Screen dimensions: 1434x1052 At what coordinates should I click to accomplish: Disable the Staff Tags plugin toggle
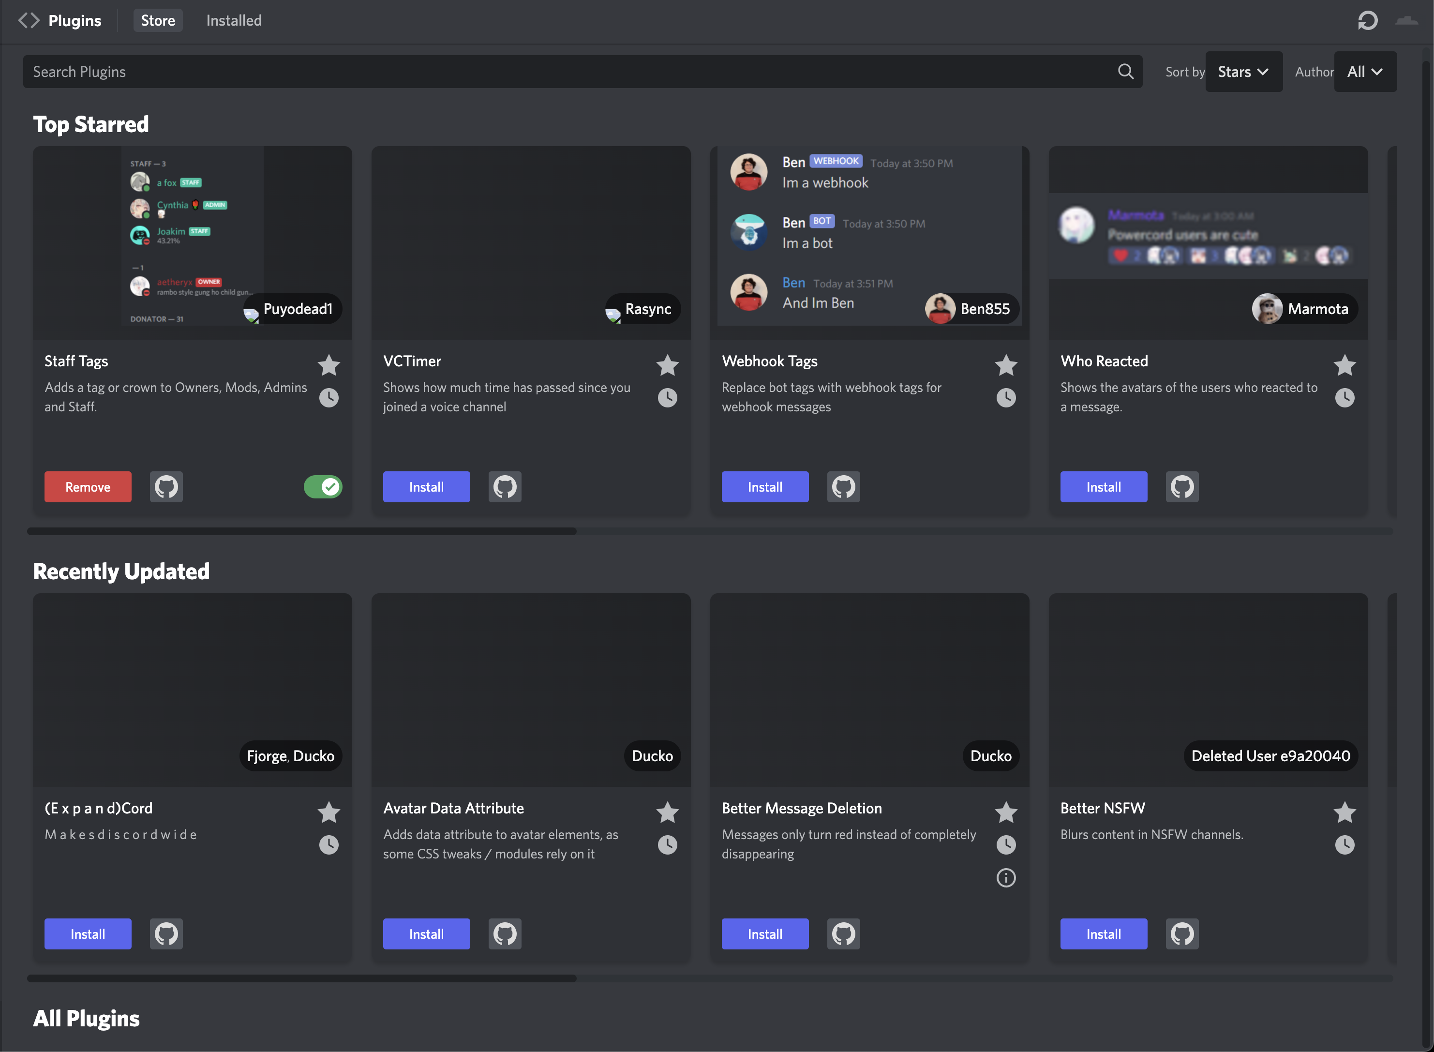323,486
